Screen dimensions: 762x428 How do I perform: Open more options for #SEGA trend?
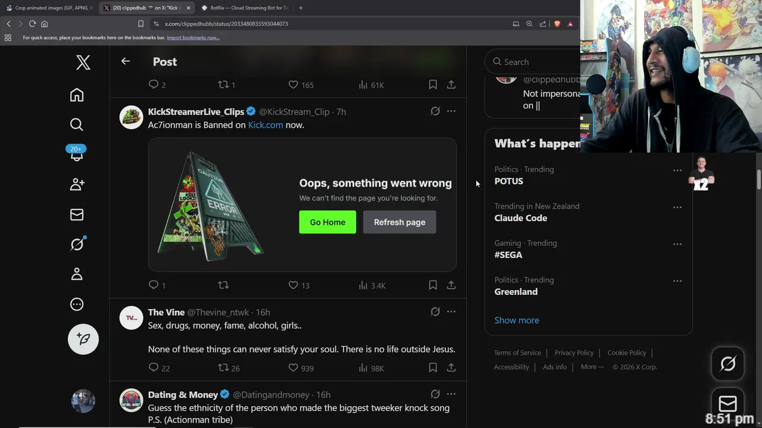677,244
